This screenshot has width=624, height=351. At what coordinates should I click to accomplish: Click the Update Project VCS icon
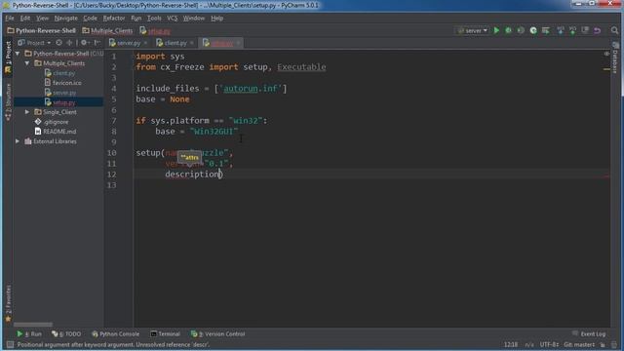(561, 30)
